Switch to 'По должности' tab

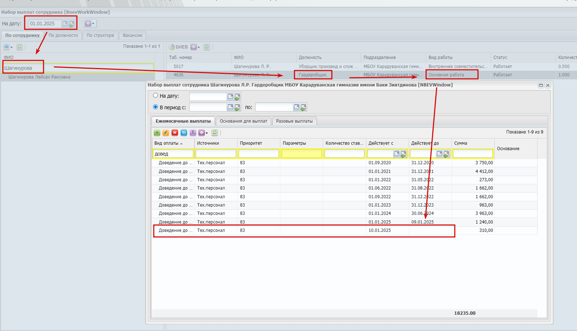[63, 35]
